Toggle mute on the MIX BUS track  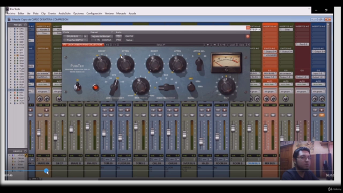pyautogui.click(x=273, y=115)
